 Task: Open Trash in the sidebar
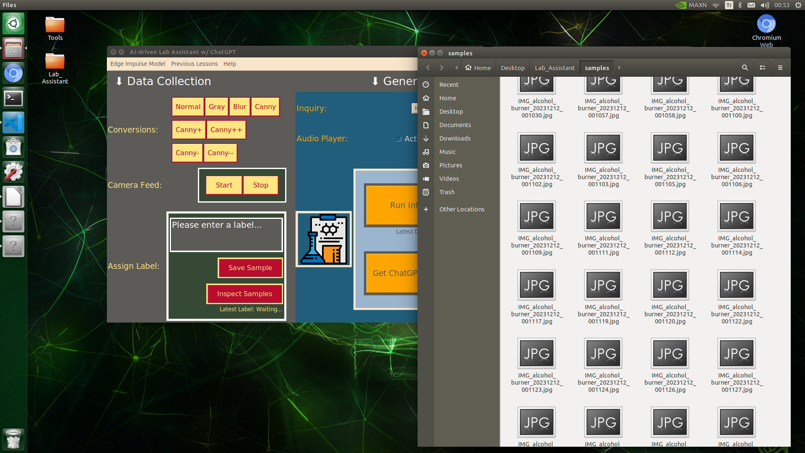447,192
